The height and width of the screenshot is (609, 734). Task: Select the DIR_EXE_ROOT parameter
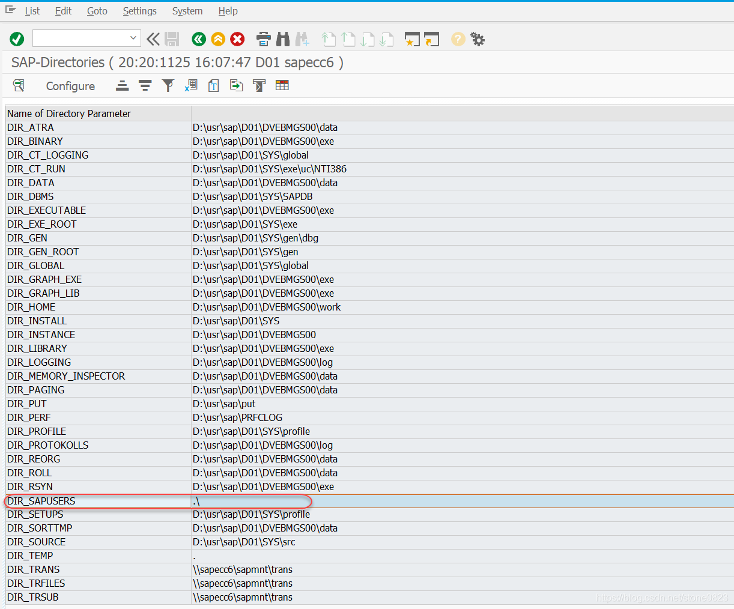(42, 224)
